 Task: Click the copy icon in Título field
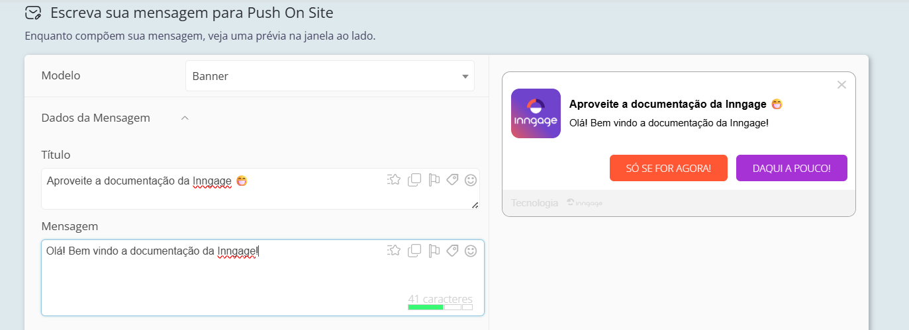tap(414, 179)
